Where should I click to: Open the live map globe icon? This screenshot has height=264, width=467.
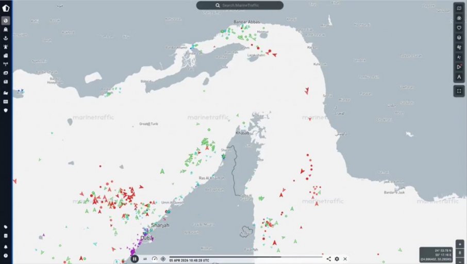pyautogui.click(x=6, y=21)
